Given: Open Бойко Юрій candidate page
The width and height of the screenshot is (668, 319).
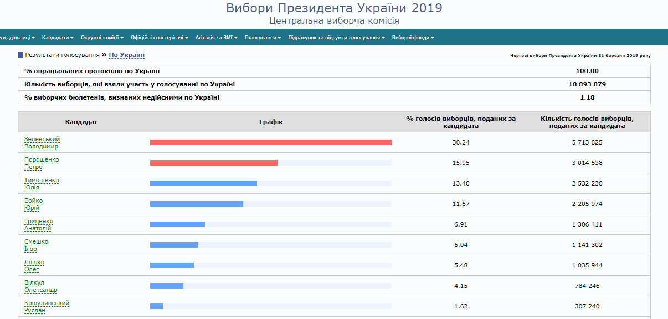Looking at the screenshot, I should 33,204.
